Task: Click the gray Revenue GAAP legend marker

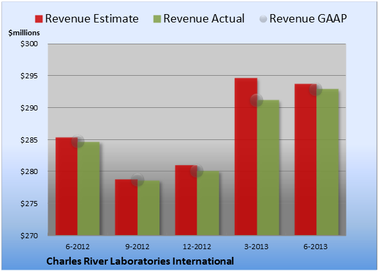Action: click(264, 19)
